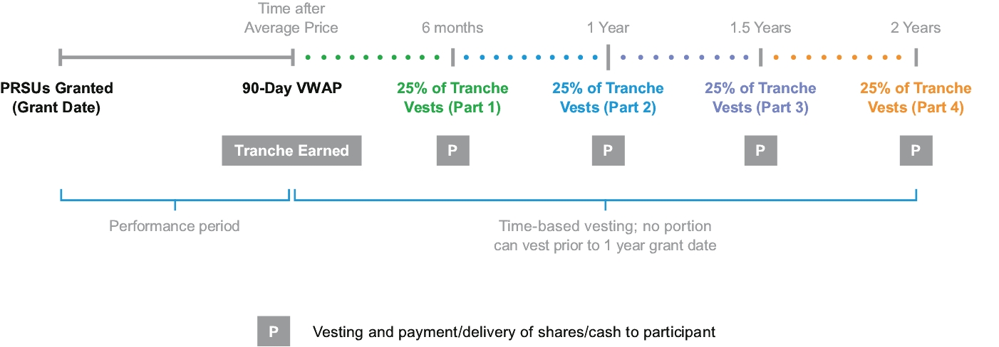Select the 2 Years timeline tick mark
This screenshot has height=347, width=999.
(916, 57)
